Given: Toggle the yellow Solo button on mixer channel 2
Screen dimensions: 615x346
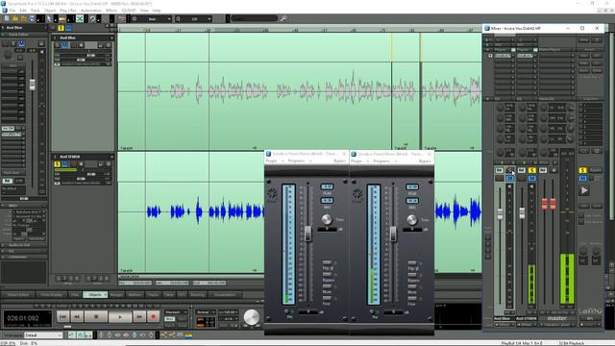Looking at the screenshot, I should [x=531, y=170].
